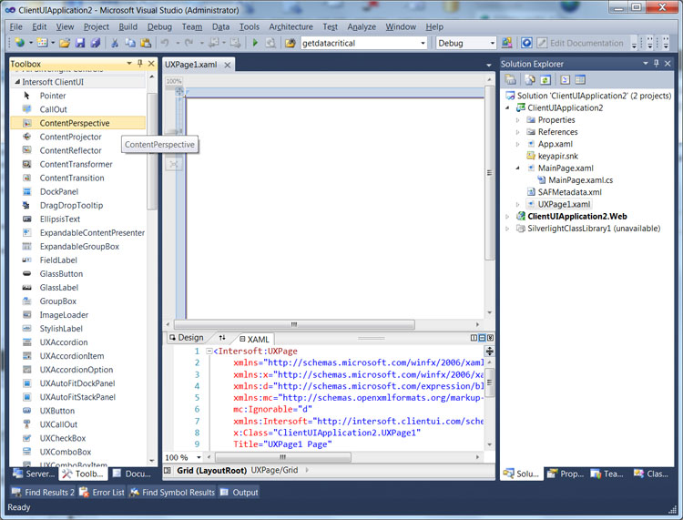This screenshot has height=520, width=683.
Task: Collapse the XAML pane icon
Action: point(491,338)
